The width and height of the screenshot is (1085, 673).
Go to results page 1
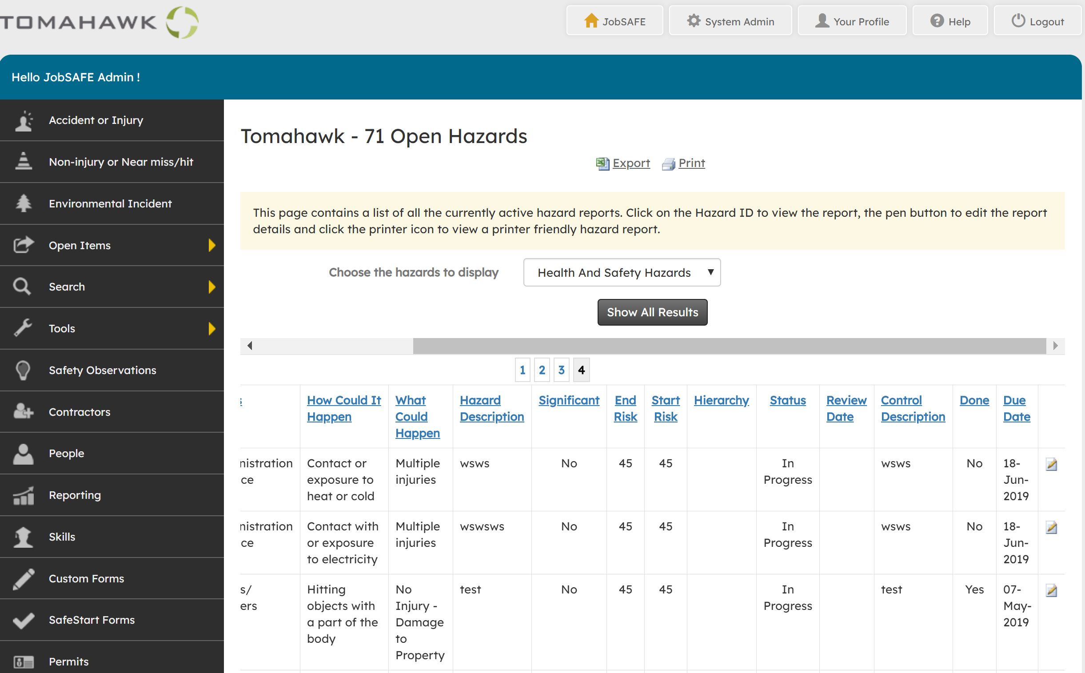pos(523,370)
